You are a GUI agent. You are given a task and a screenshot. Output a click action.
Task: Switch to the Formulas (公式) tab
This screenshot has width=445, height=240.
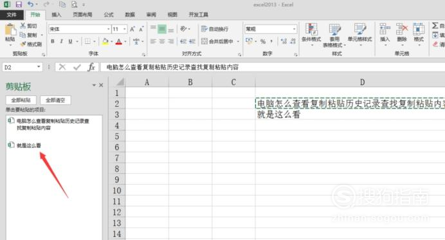click(x=109, y=15)
